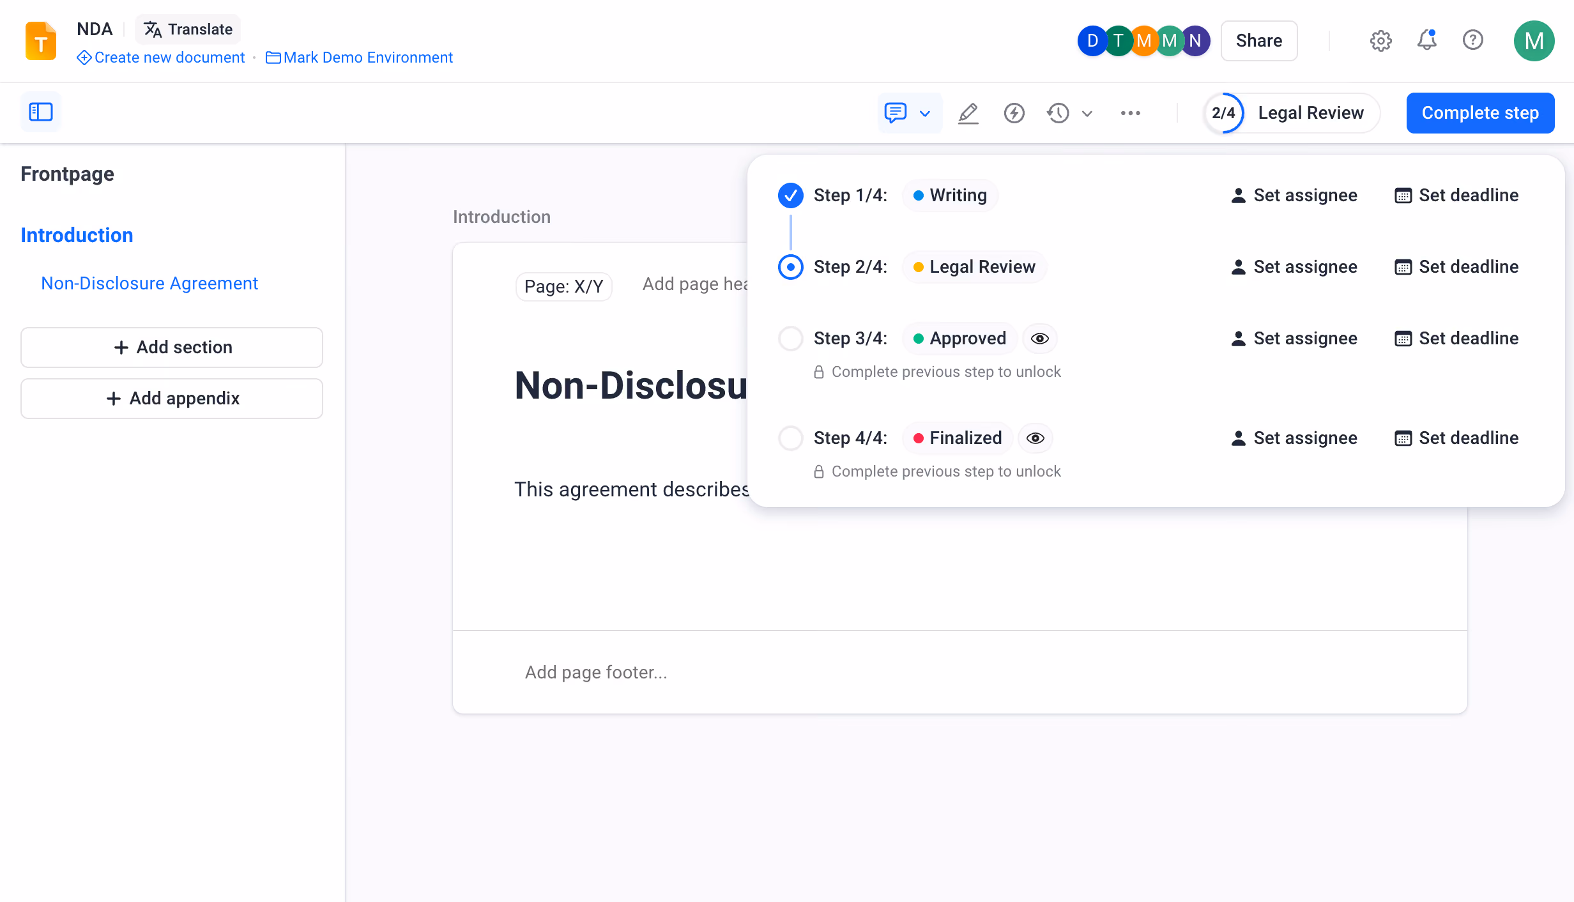This screenshot has width=1574, height=902.
Task: Open the 2/4 Legal Review workflow dropdown
Action: coord(1292,113)
